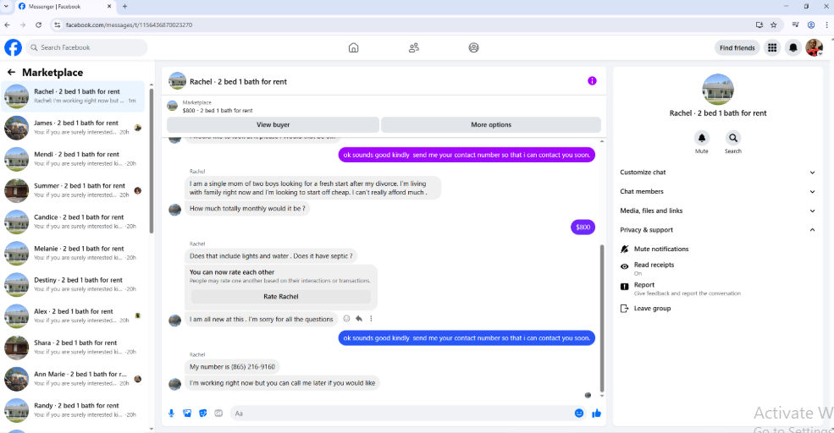Viewport: 834px width, 433px height.
Task: Send a thumbs-up like
Action: pos(596,414)
